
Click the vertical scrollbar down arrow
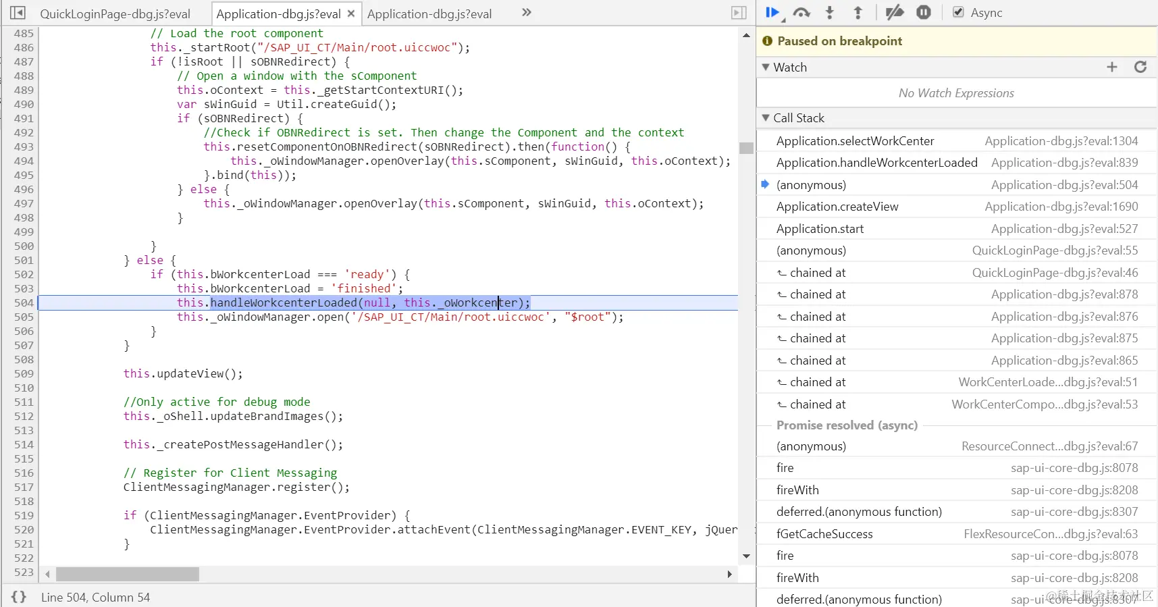tap(746, 556)
